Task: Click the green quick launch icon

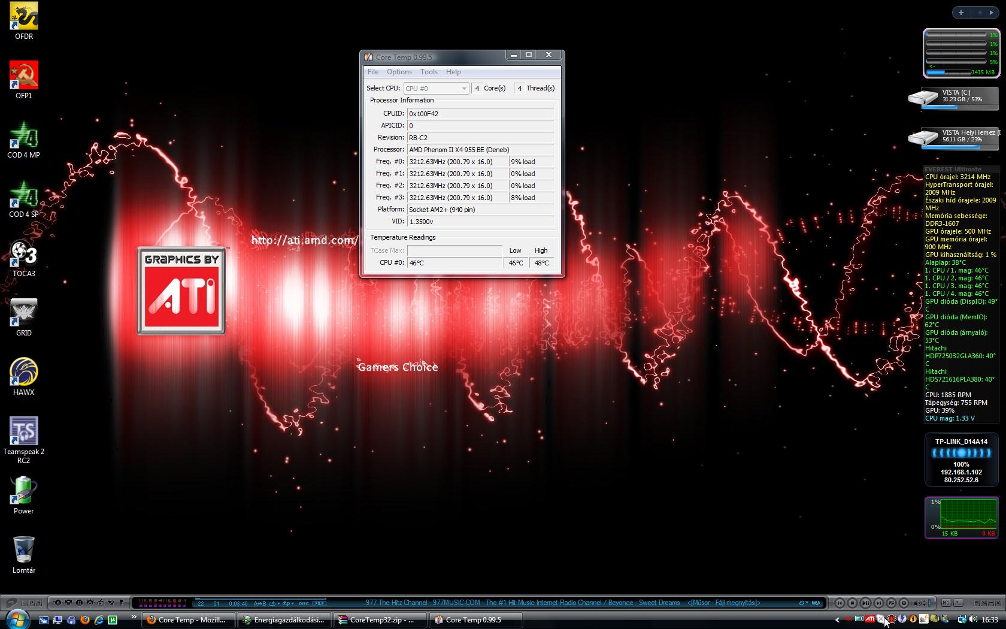Action: pyautogui.click(x=113, y=620)
